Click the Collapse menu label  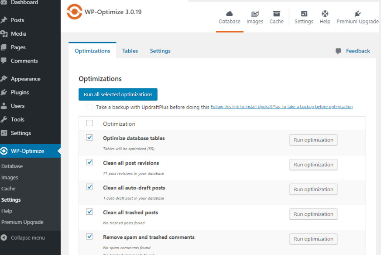point(28,238)
